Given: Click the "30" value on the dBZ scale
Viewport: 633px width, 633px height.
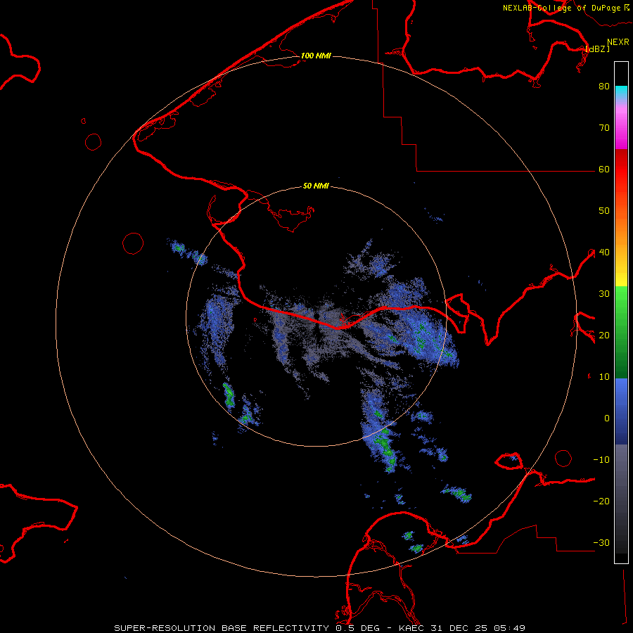Looking at the screenshot, I should pos(604,294).
